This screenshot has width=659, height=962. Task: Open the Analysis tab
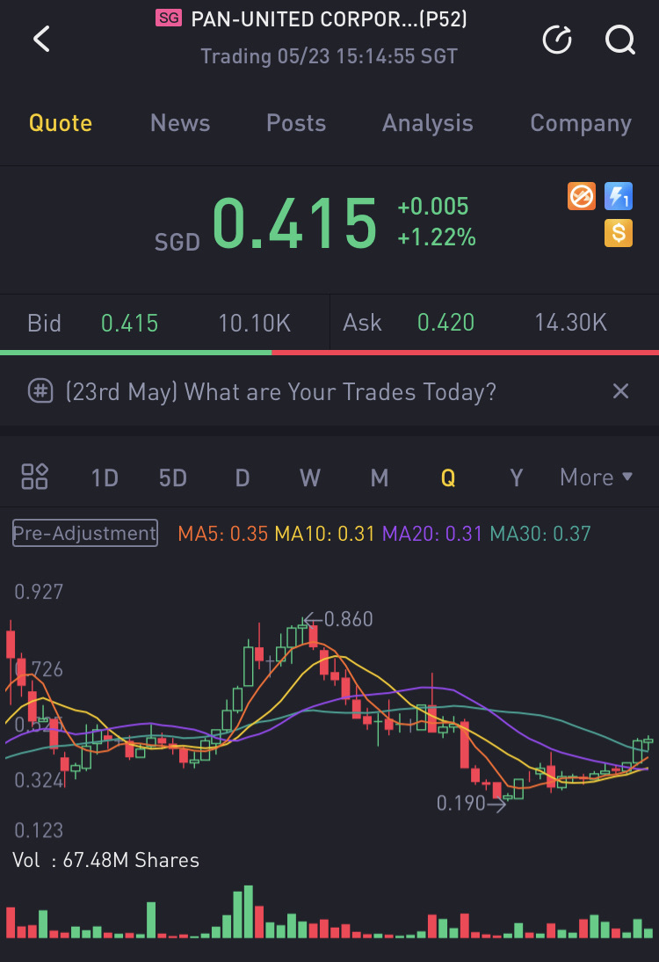tap(428, 124)
